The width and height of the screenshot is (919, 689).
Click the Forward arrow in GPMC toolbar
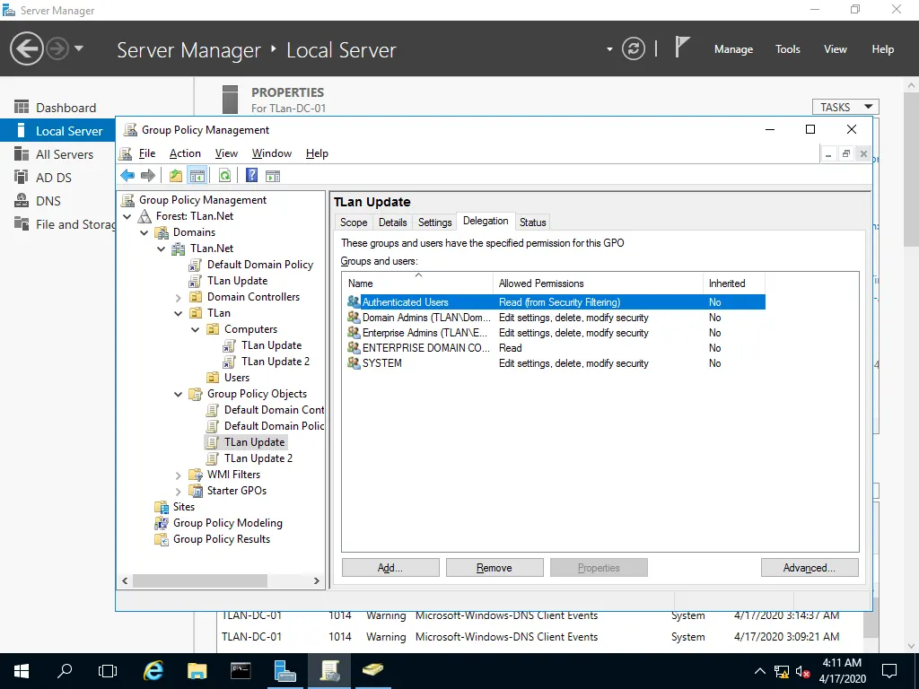pos(148,175)
